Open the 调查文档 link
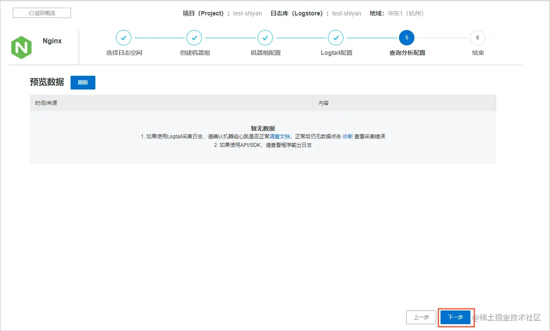Screen dimensions: 550x331 (x=280, y=137)
